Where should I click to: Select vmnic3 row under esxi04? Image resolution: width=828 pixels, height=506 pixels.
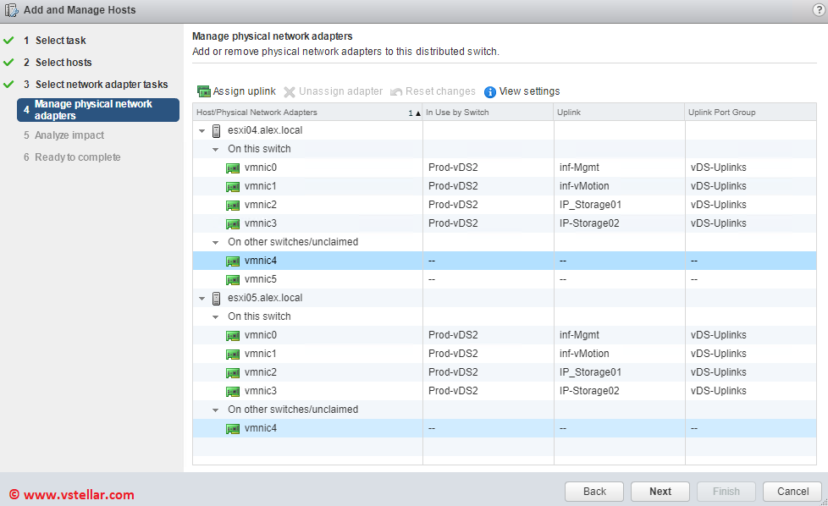coord(339,223)
